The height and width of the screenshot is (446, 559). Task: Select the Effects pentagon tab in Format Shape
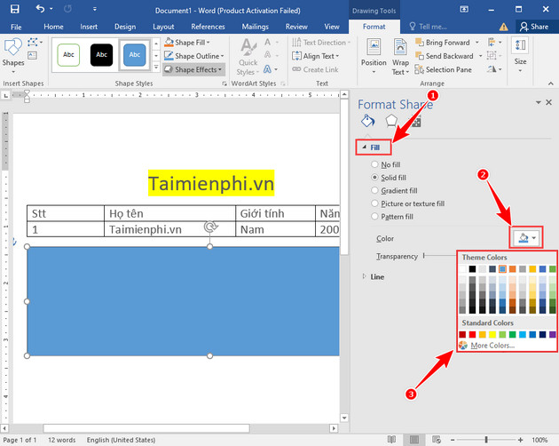[391, 121]
